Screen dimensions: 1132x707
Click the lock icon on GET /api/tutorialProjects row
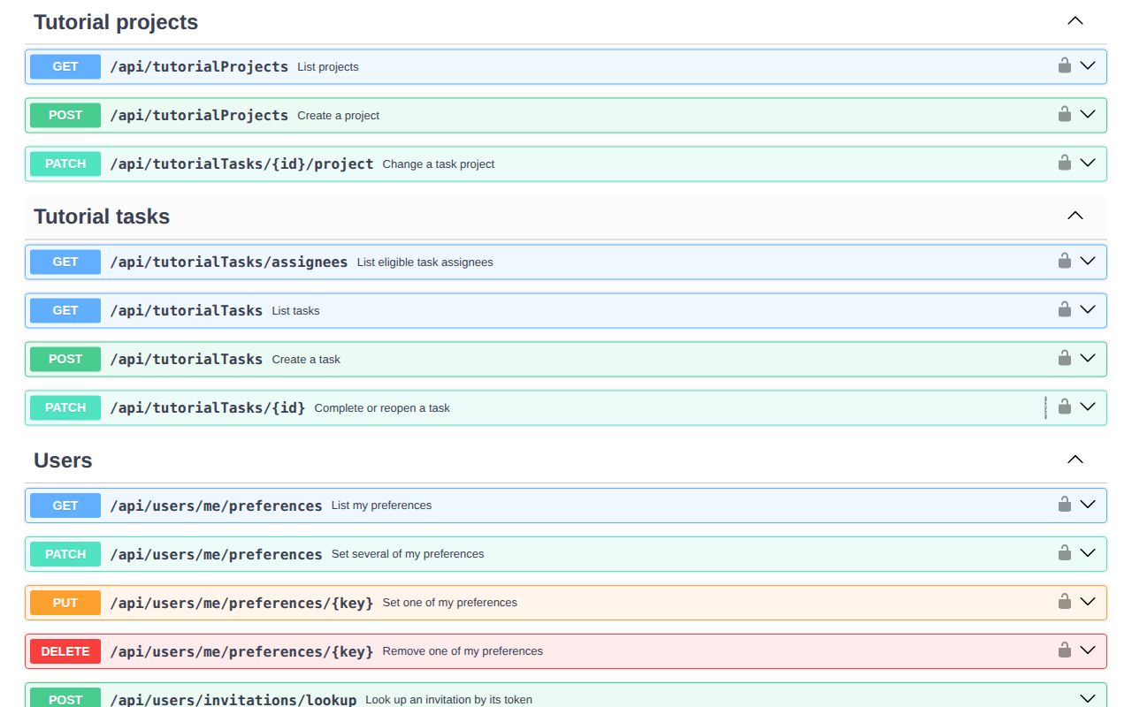click(1065, 65)
